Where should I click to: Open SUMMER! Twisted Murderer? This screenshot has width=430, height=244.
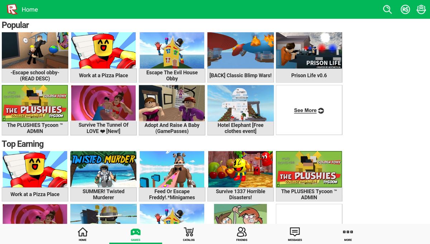tap(103, 175)
